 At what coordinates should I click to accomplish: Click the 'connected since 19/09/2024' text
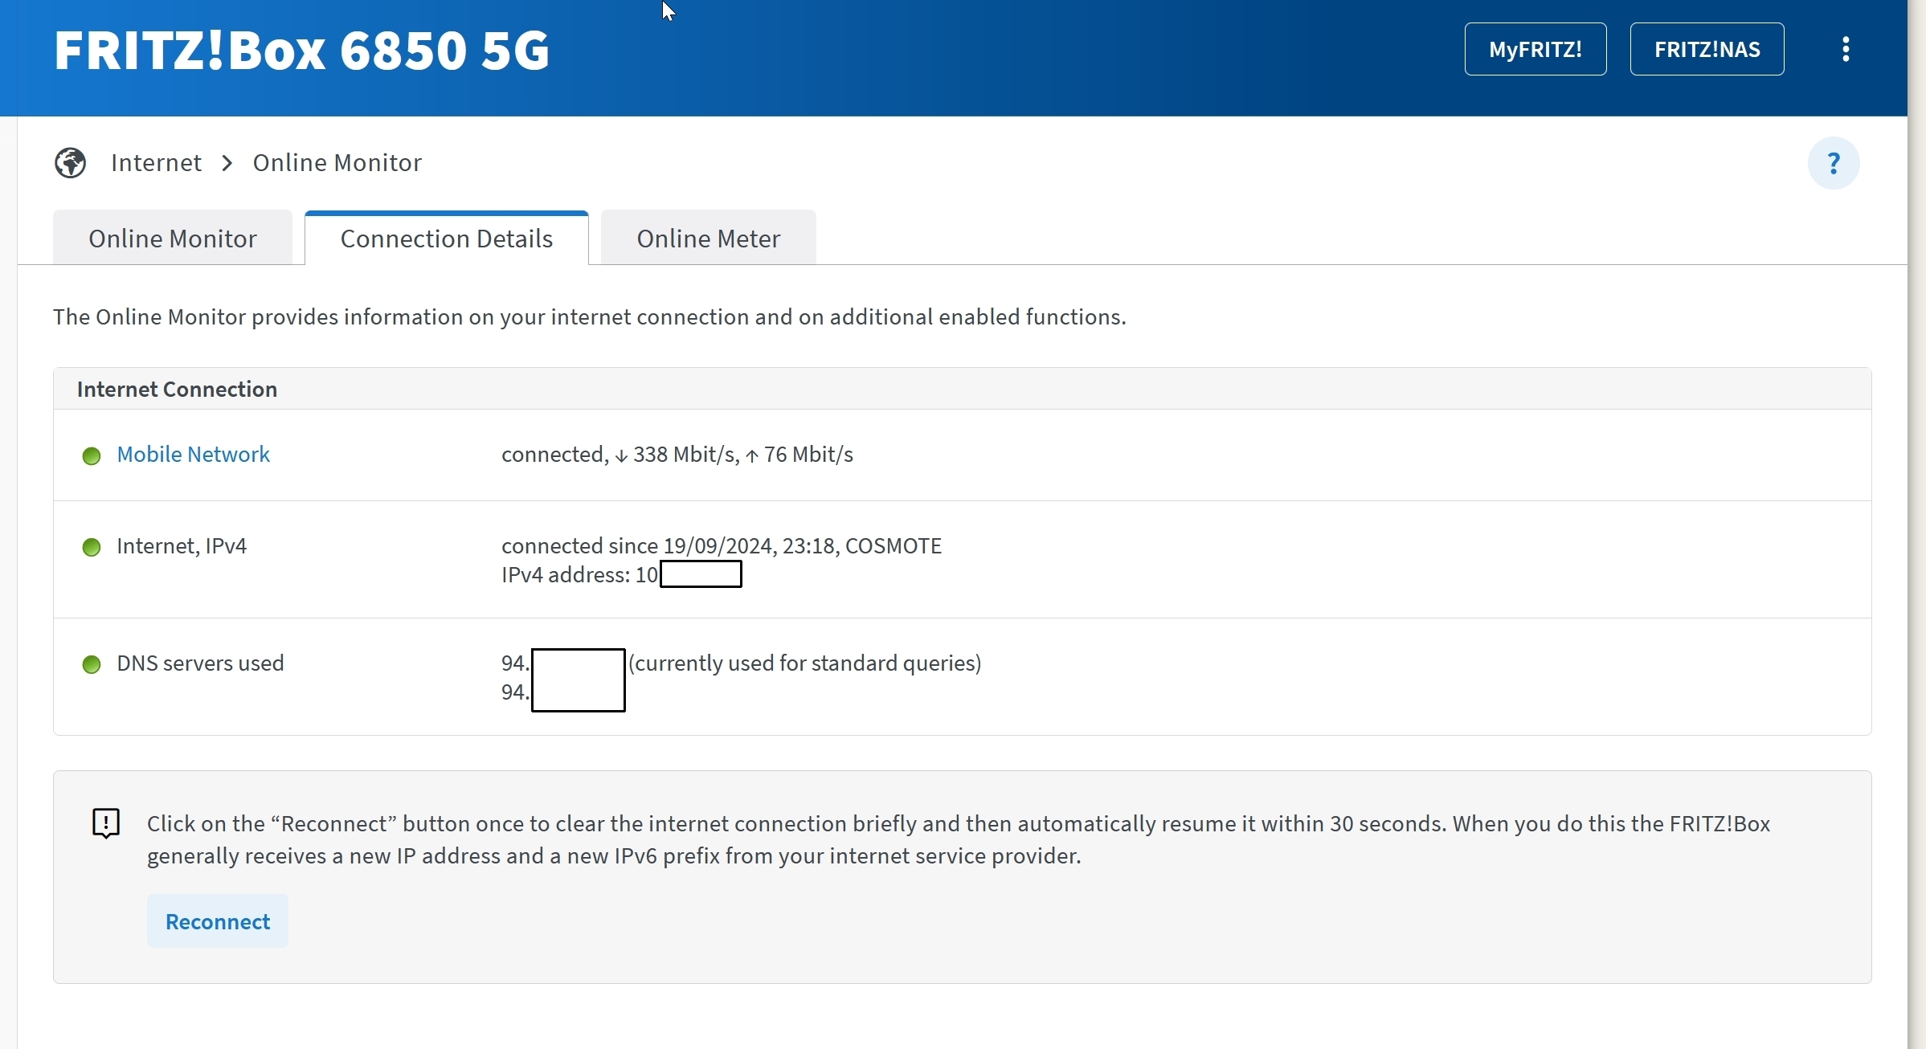(636, 546)
